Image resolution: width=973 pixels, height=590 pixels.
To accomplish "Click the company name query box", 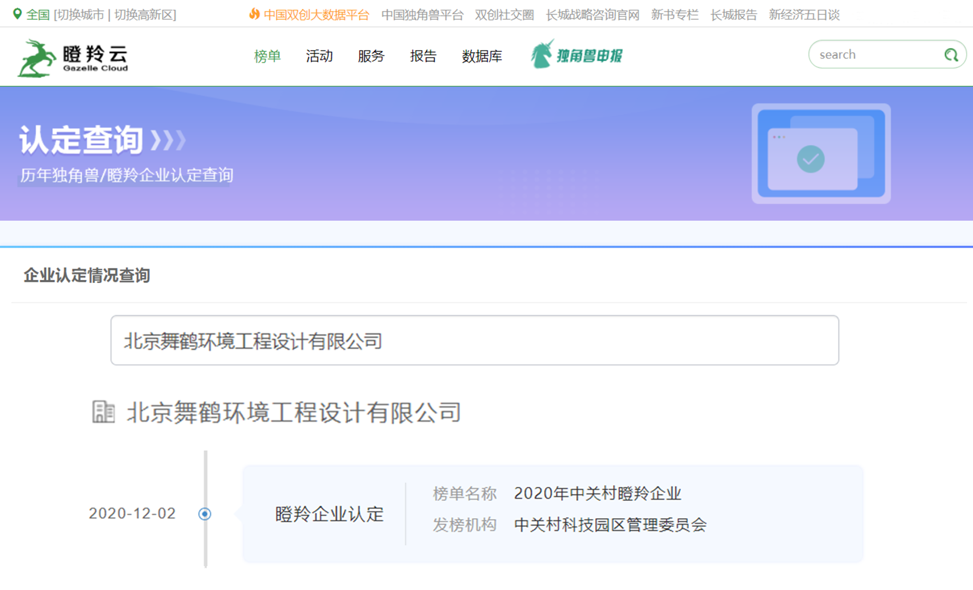I will (x=474, y=340).
